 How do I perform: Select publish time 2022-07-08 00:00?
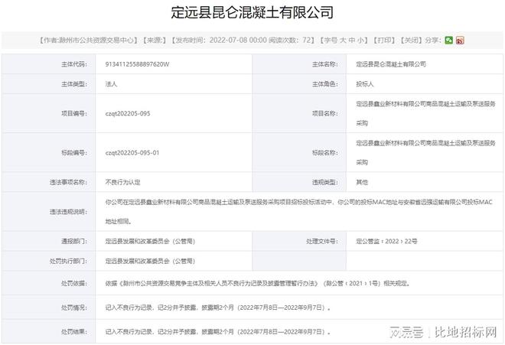coord(238,41)
